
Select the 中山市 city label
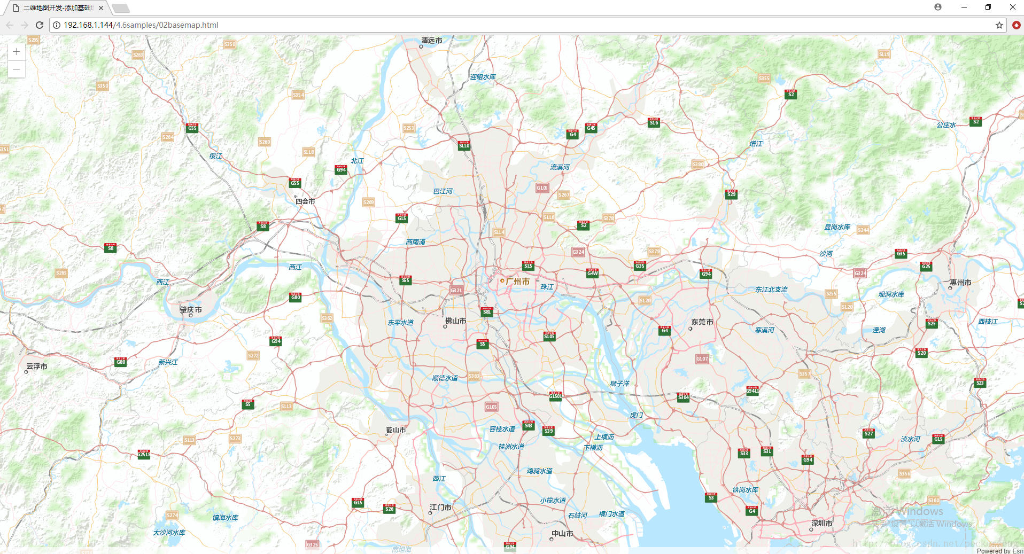point(562,534)
